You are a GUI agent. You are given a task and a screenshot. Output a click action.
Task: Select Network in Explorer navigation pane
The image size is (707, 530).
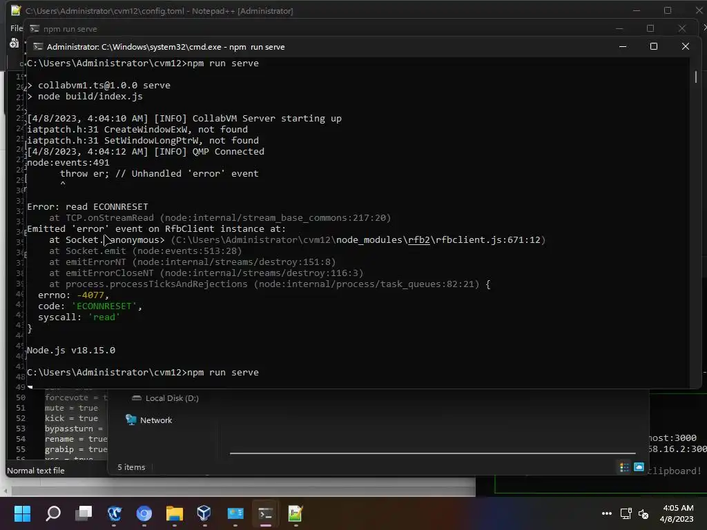(x=155, y=420)
